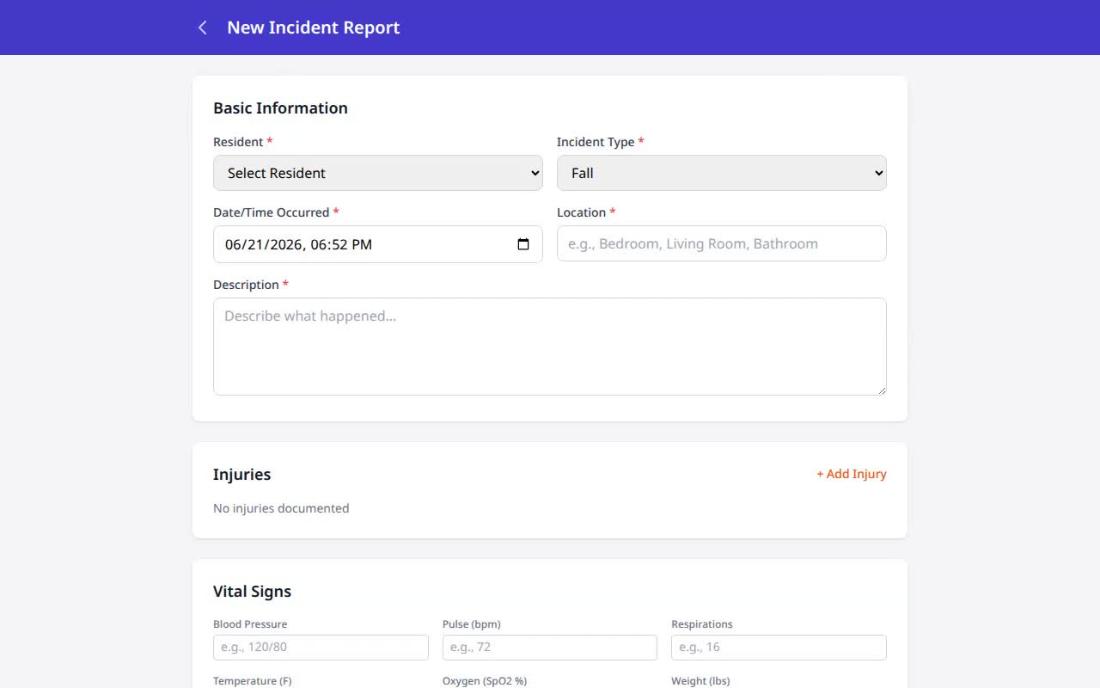Open the calendar picker in Date/Time Occurred
The image size is (1100, 688).
pos(523,244)
